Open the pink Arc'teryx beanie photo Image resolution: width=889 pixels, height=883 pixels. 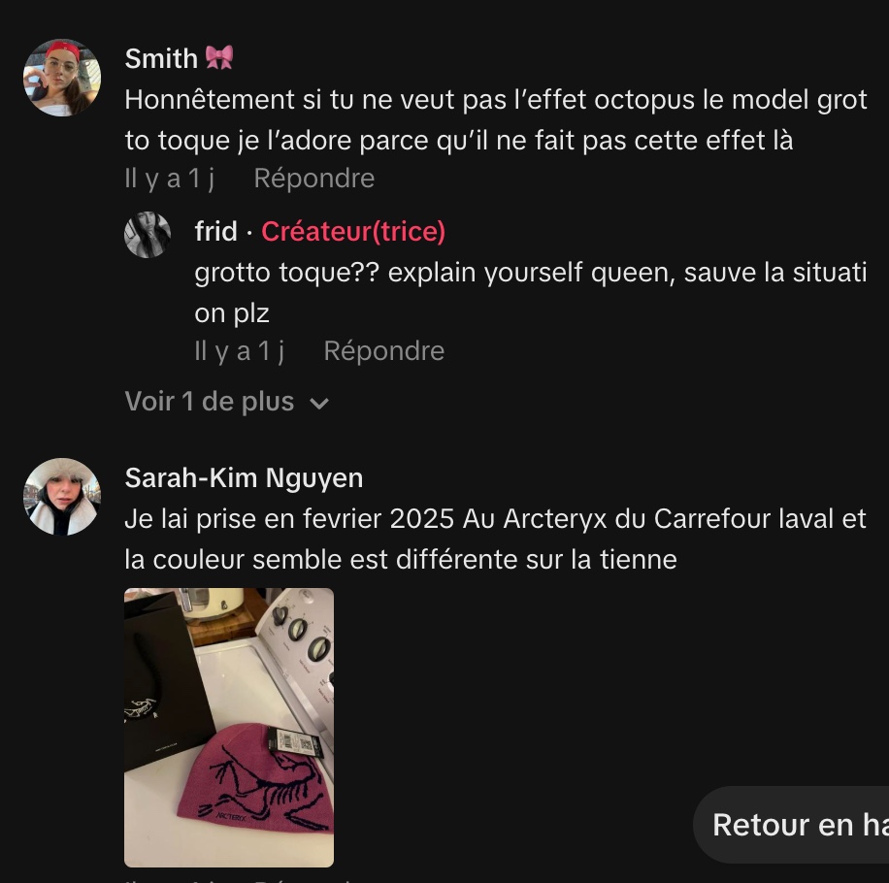click(229, 728)
